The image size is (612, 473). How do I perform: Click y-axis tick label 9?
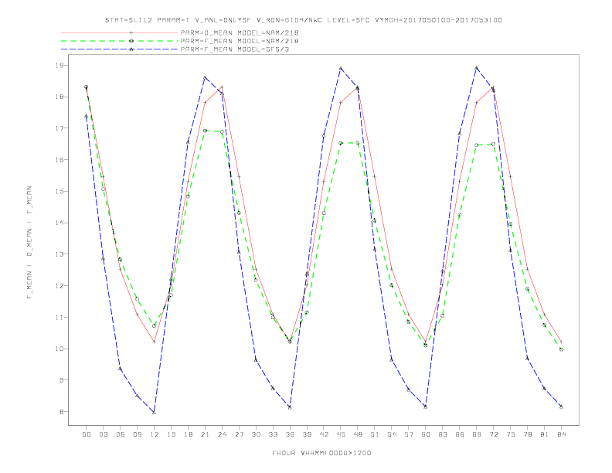click(62, 380)
